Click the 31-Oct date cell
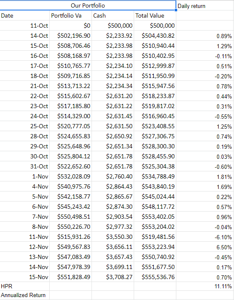234x300 pixels. [x=25, y=166]
